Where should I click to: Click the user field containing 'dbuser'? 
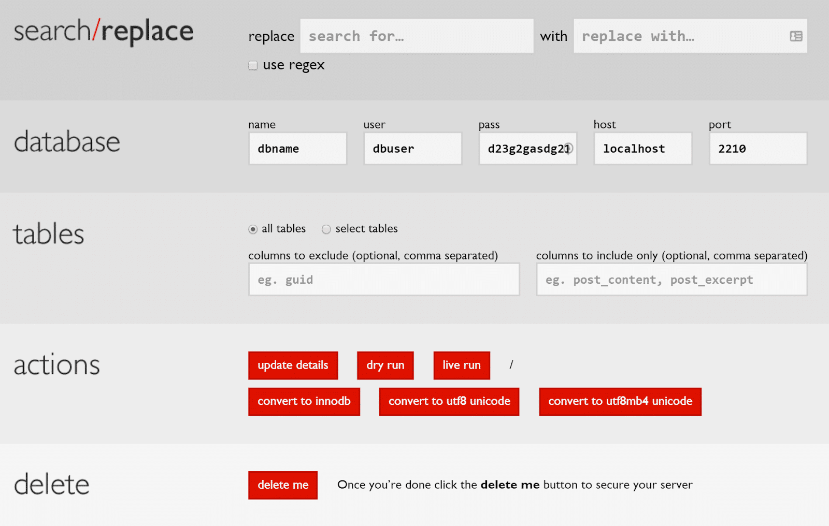click(x=412, y=149)
